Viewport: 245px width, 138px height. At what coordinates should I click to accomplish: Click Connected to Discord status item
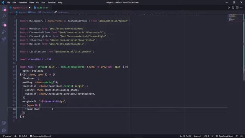[40, 136]
